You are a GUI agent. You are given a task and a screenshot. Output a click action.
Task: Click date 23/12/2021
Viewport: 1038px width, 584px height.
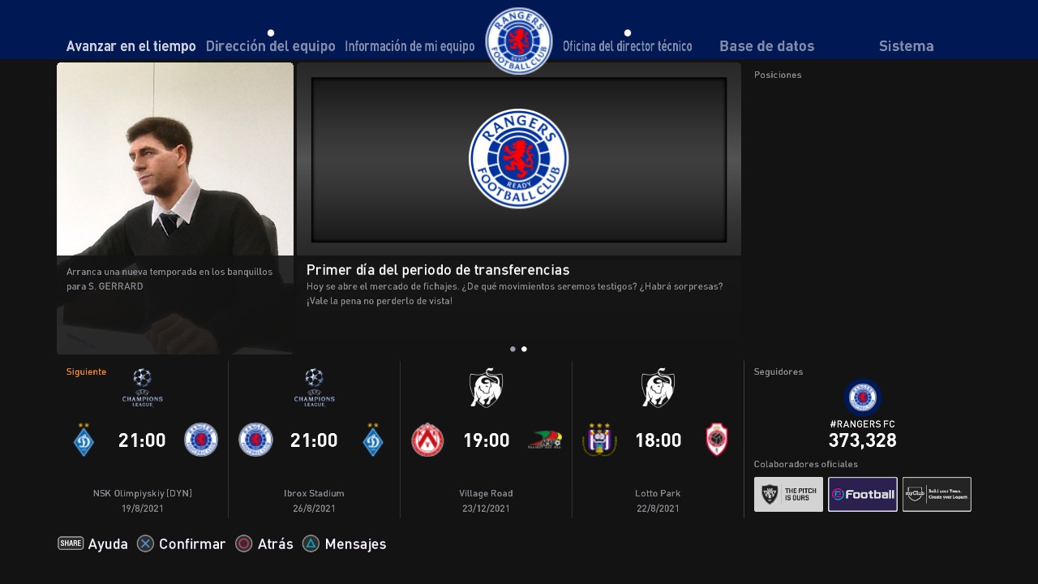pyautogui.click(x=486, y=509)
